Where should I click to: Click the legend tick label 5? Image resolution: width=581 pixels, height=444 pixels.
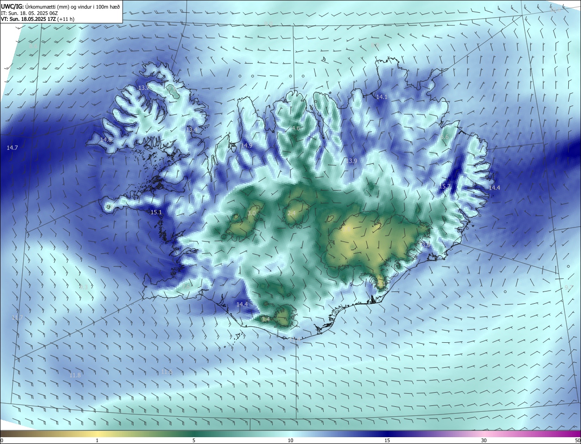click(x=194, y=440)
